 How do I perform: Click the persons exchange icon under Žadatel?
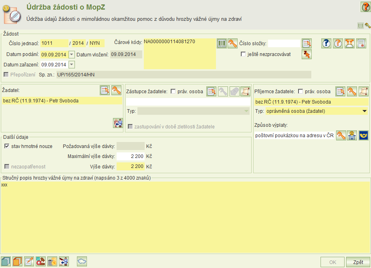118,123
